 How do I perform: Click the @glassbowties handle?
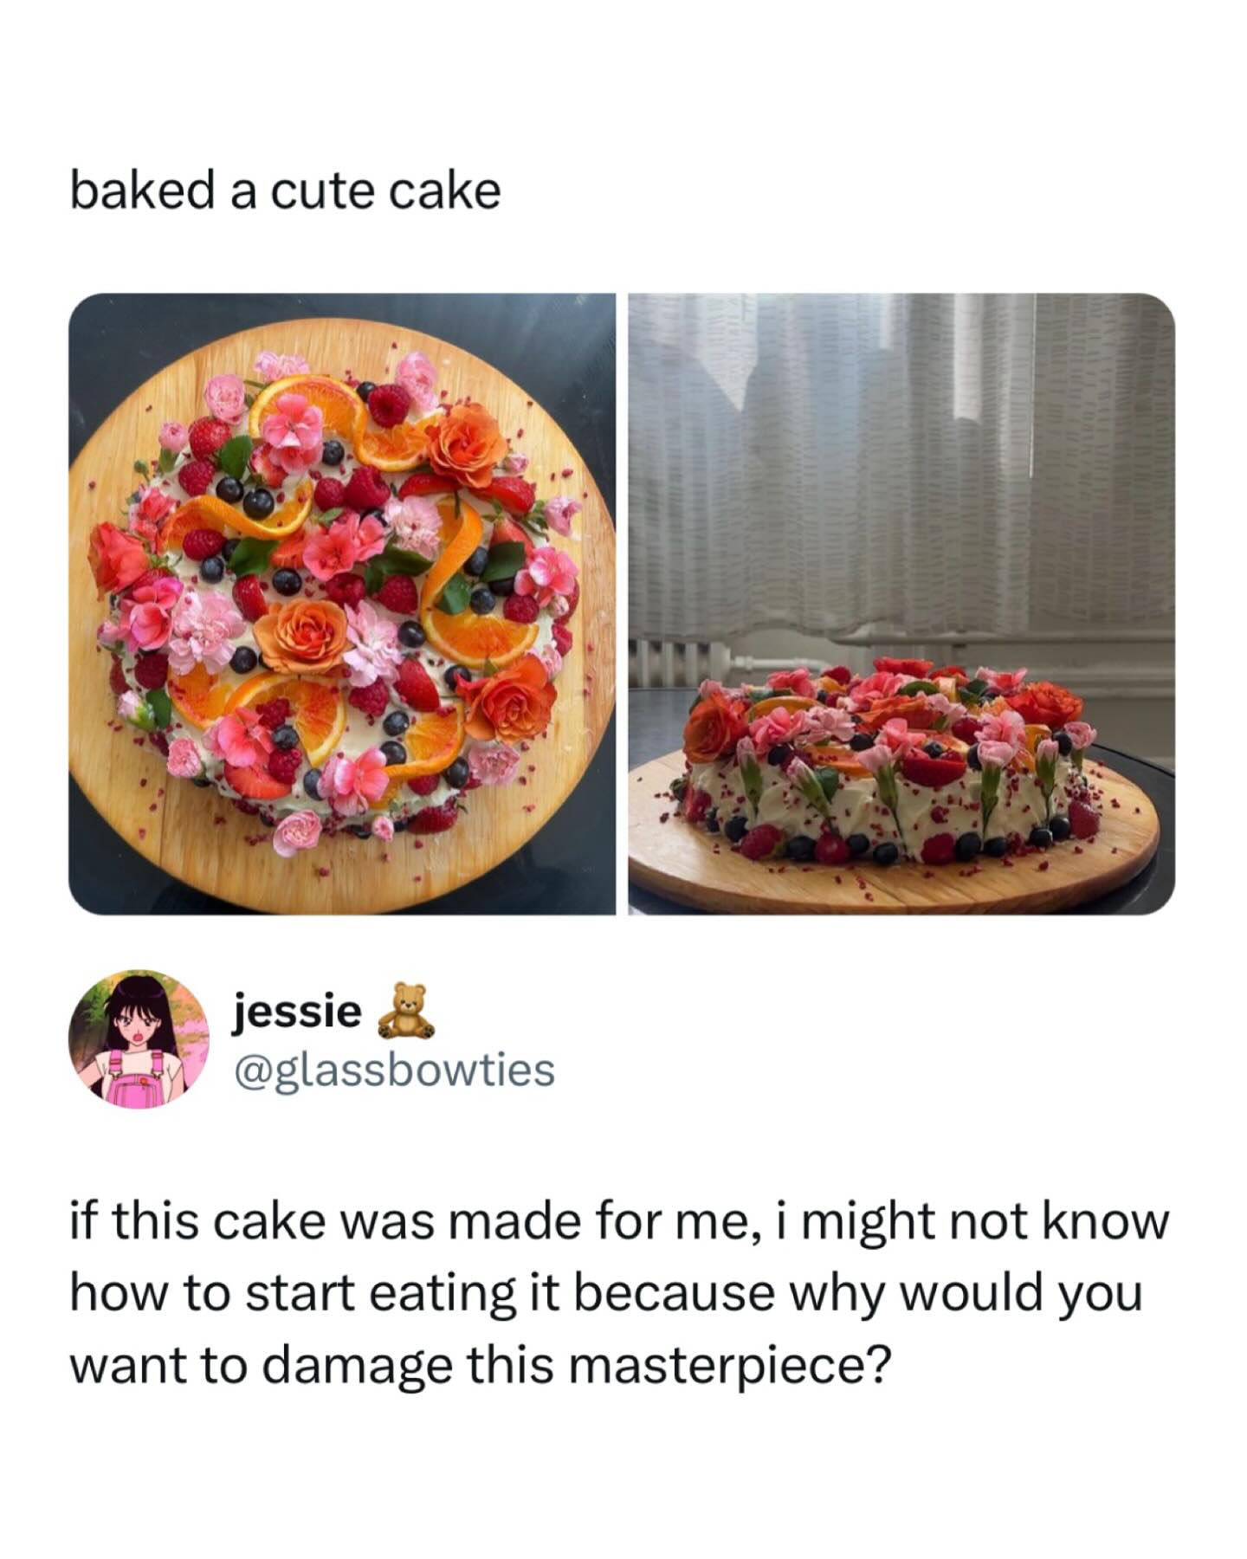tap(392, 1068)
